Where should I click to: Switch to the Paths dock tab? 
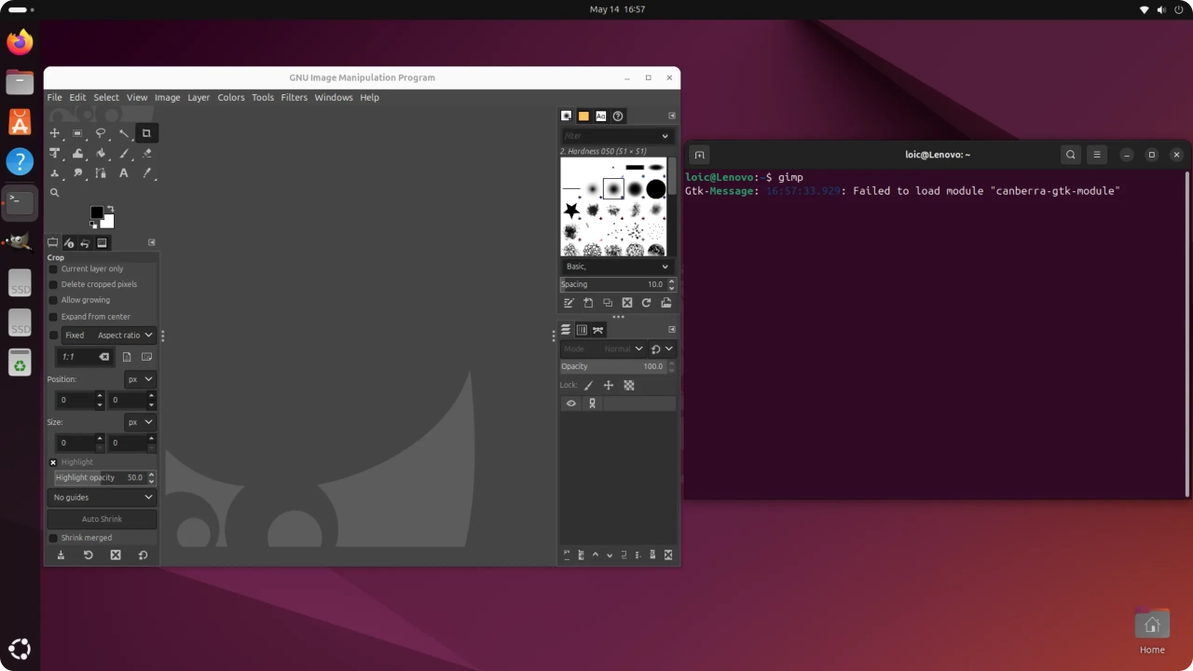point(598,330)
